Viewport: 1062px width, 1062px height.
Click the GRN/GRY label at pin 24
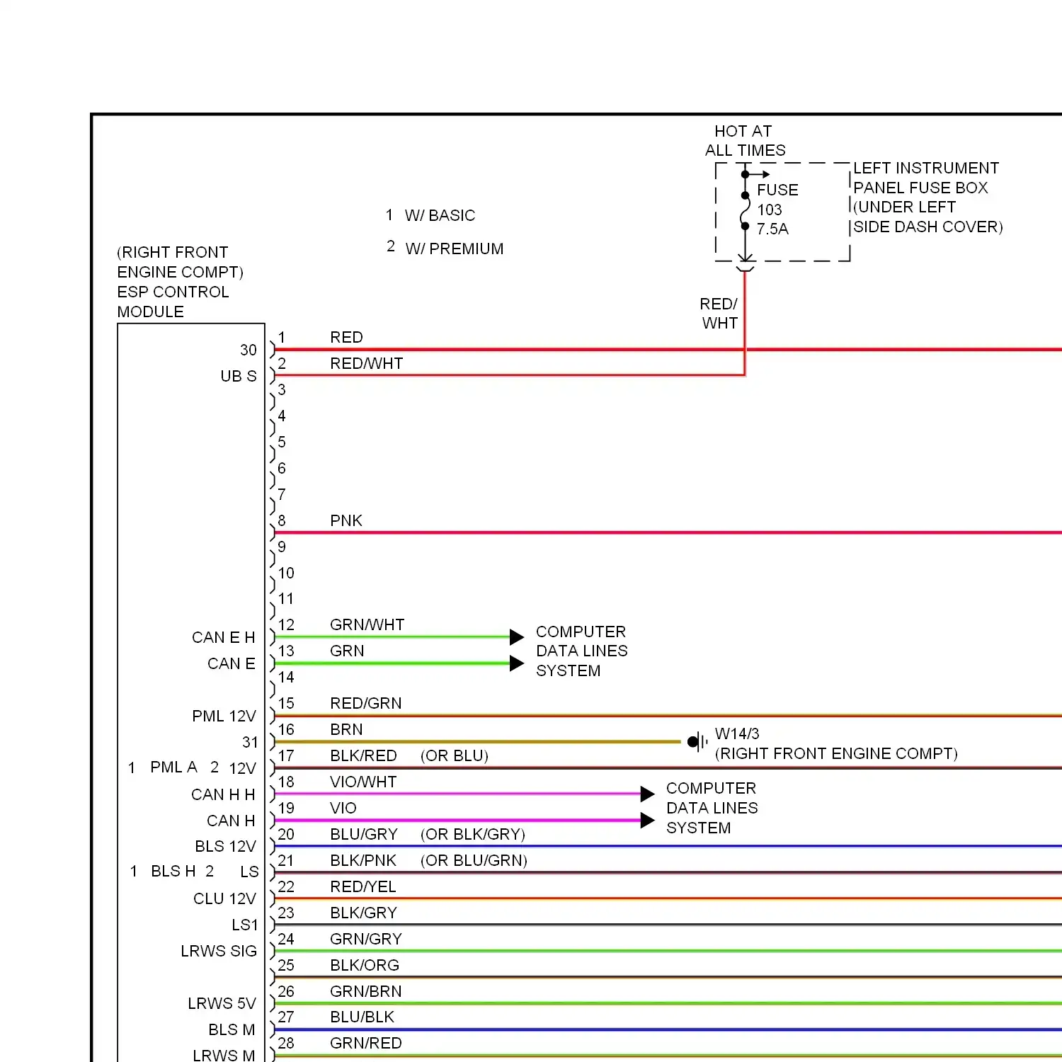(366, 939)
